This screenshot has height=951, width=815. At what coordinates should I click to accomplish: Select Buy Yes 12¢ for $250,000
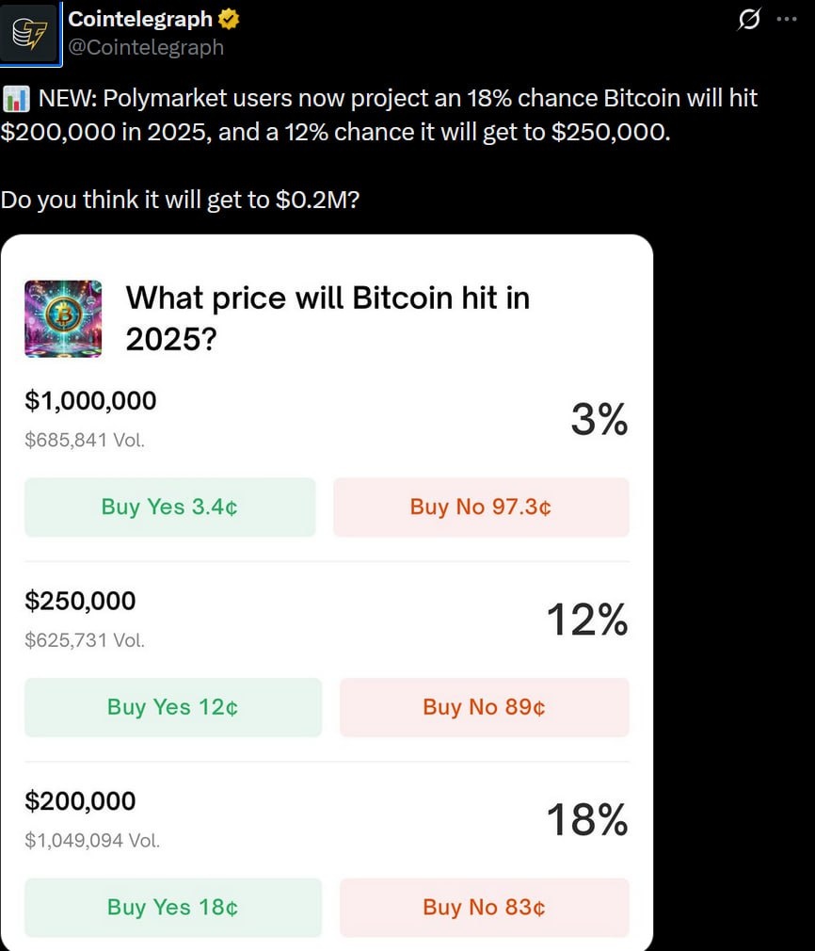point(172,707)
